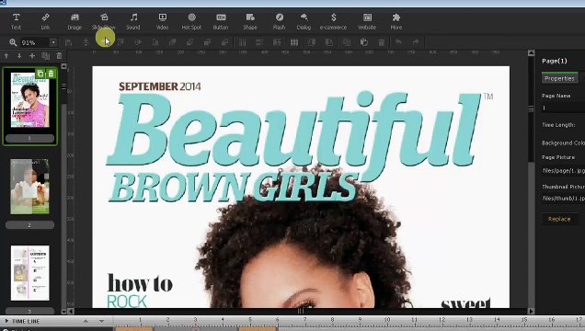Open the More tools menu
This screenshot has height=331, width=585.
coord(396,22)
